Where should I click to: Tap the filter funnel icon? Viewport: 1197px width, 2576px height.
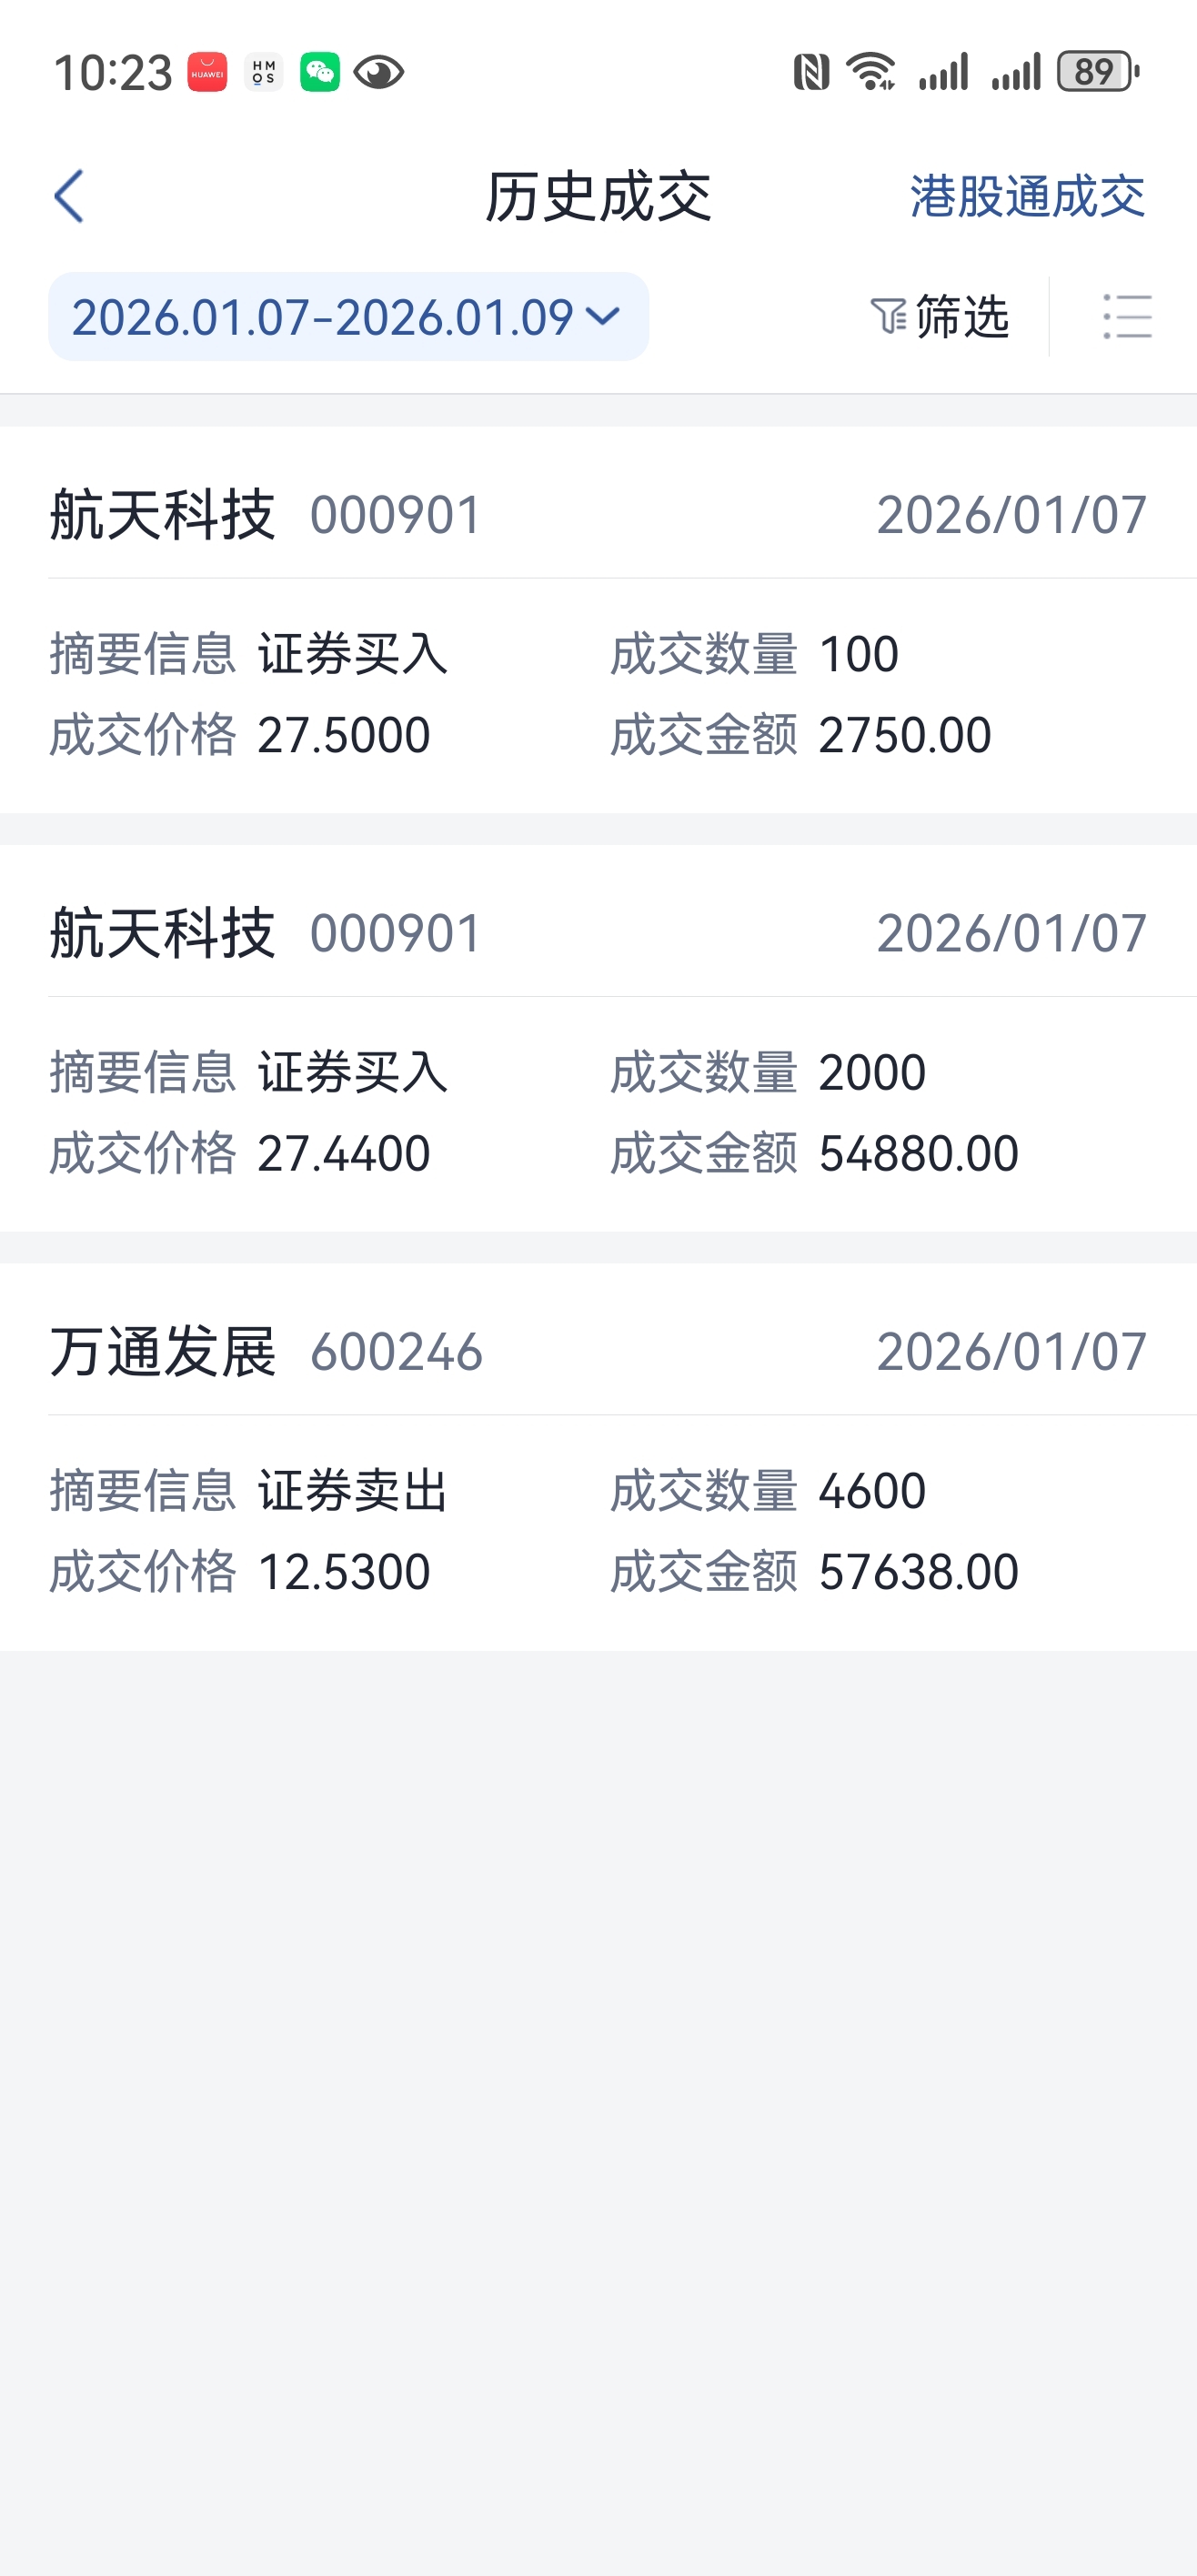tap(887, 317)
